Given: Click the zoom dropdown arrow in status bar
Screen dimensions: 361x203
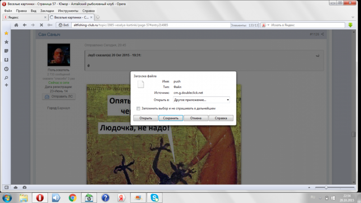Looking at the screenshot, I should point(309,188).
